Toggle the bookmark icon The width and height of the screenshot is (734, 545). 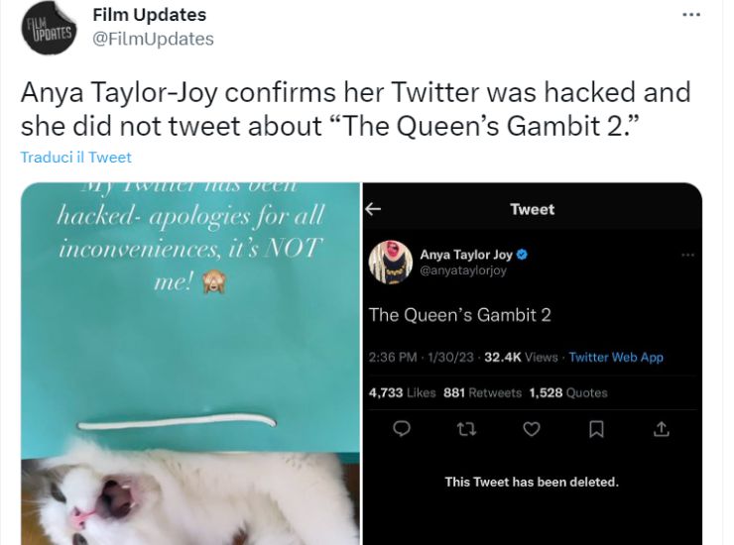(x=596, y=428)
